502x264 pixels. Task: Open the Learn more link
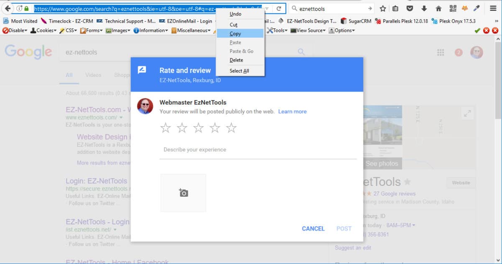[x=292, y=112]
